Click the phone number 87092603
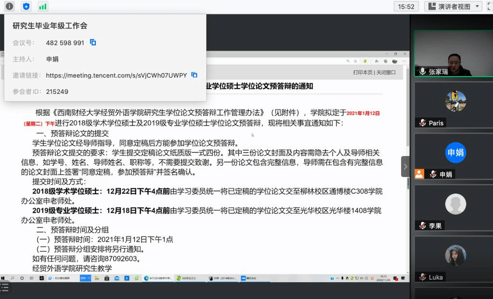 121,259
